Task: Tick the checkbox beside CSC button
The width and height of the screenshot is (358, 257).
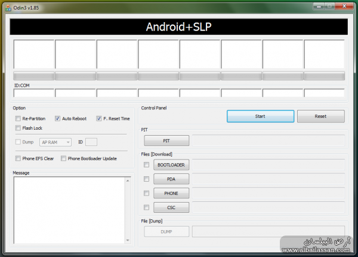Action: [x=146, y=207]
